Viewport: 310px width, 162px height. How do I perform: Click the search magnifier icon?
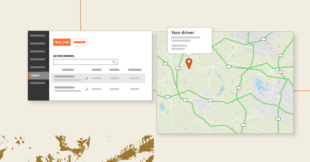pos(114,62)
